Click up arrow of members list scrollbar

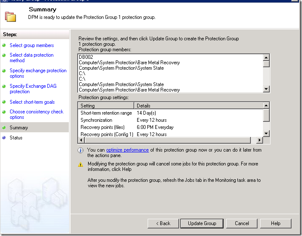coord(266,58)
